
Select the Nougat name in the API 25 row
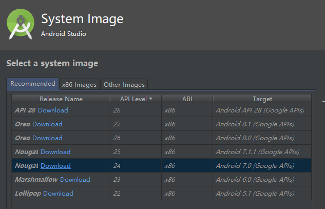pos(27,152)
